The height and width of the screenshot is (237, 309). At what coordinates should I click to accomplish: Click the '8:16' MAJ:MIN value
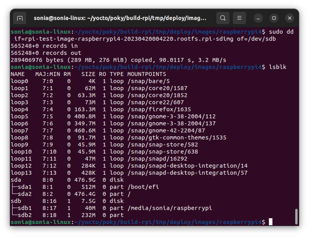click(49, 201)
